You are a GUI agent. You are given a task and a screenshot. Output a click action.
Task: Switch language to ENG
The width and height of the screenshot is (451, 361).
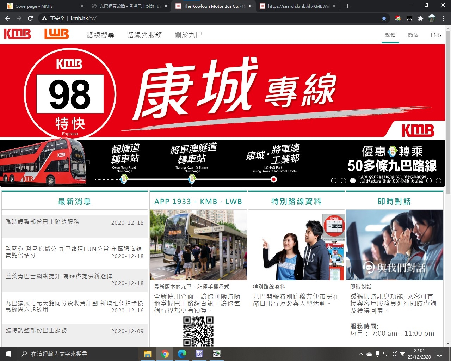(436, 35)
